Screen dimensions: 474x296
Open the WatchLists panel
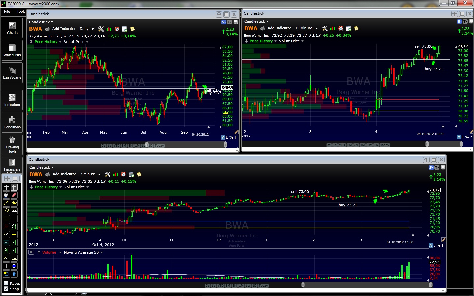tap(12, 50)
